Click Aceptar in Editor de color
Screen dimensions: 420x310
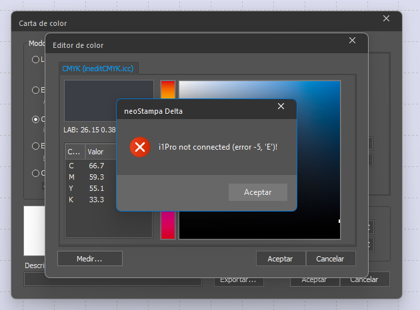click(281, 259)
